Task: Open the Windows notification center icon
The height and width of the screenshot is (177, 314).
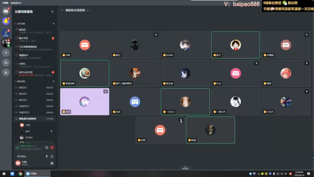Action: coord(309,173)
